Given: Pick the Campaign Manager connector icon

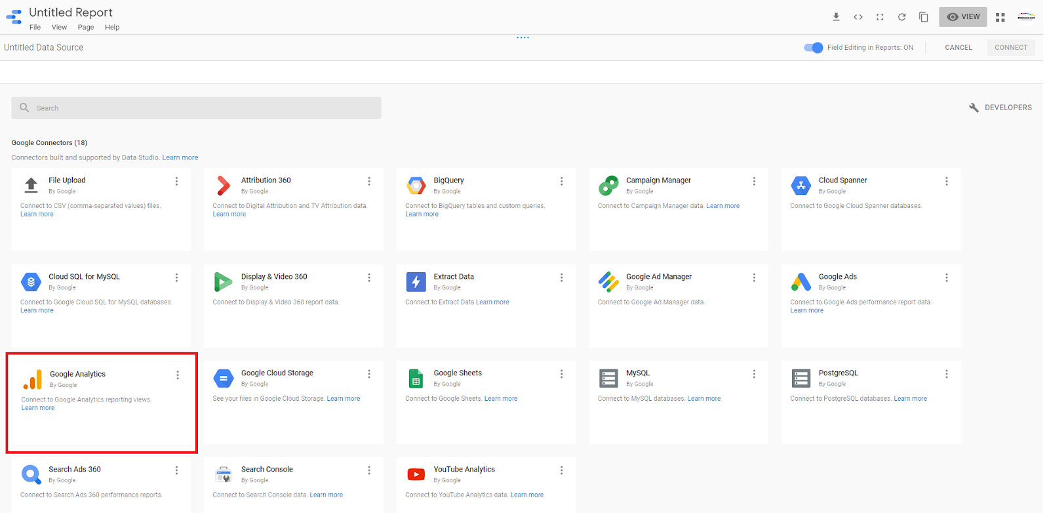Looking at the screenshot, I should (x=608, y=186).
